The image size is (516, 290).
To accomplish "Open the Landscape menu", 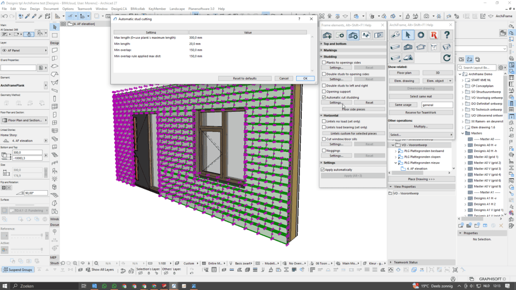I will click(x=177, y=9).
